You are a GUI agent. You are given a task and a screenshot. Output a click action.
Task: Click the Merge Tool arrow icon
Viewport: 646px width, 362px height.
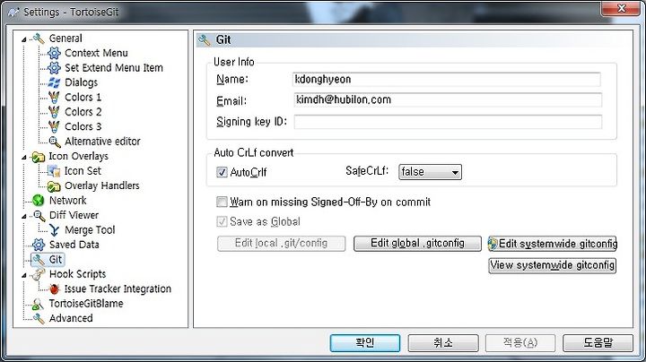click(54, 230)
